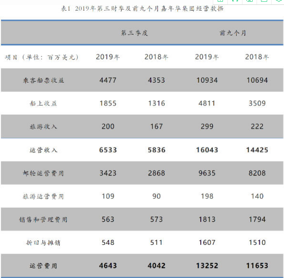Screen dimensions: 284x278
Task: Click the bold total 13252
Action: pos(207,266)
